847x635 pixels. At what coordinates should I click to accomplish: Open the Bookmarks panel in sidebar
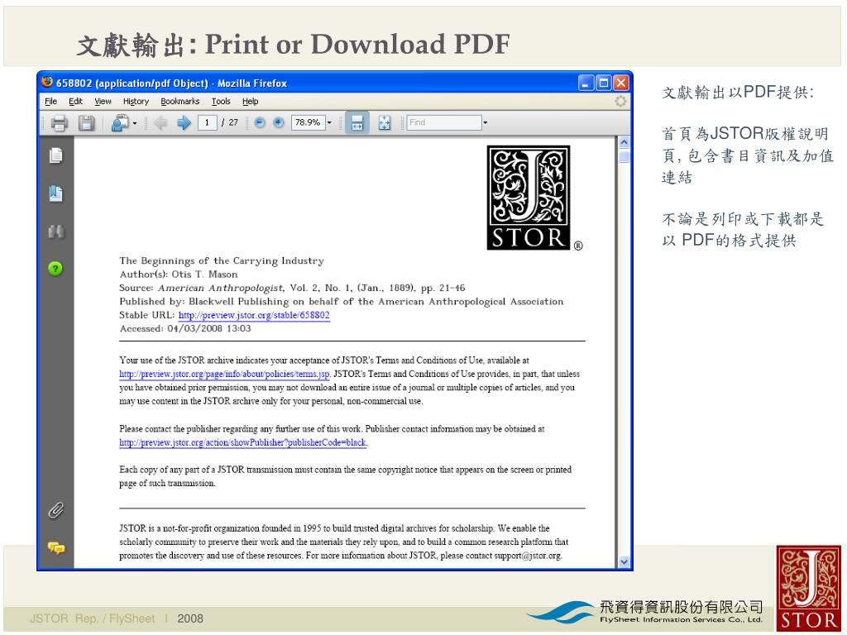click(x=55, y=193)
